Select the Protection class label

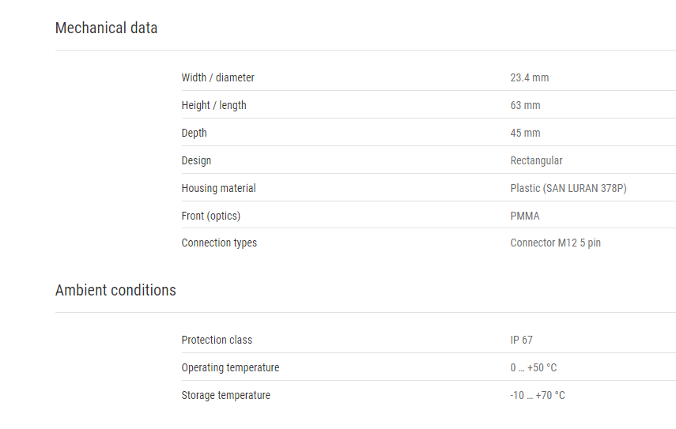pos(217,340)
